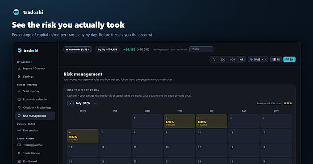This screenshot has height=164, width=313.
Task: Click the Check-in / Psychology heart icon
Action: tap(19, 107)
